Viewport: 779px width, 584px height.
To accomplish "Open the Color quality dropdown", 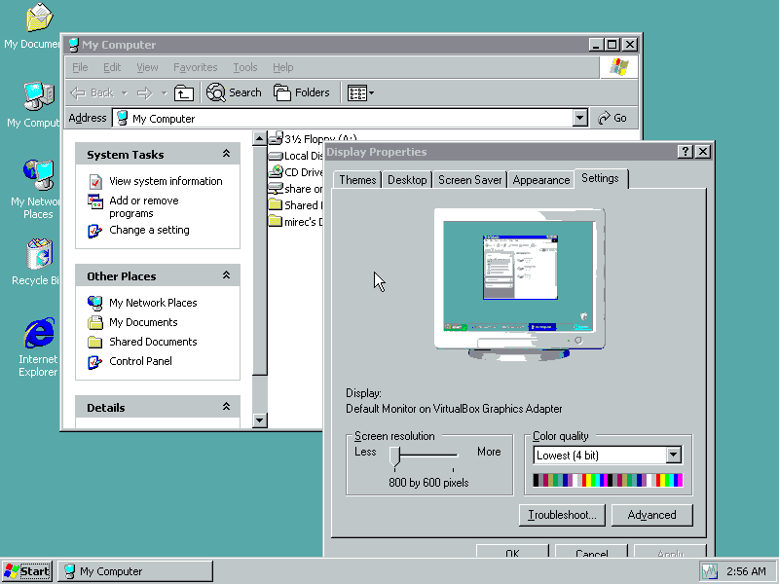I will point(673,456).
